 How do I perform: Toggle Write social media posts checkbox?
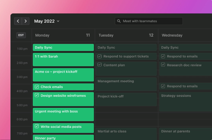click(37, 127)
